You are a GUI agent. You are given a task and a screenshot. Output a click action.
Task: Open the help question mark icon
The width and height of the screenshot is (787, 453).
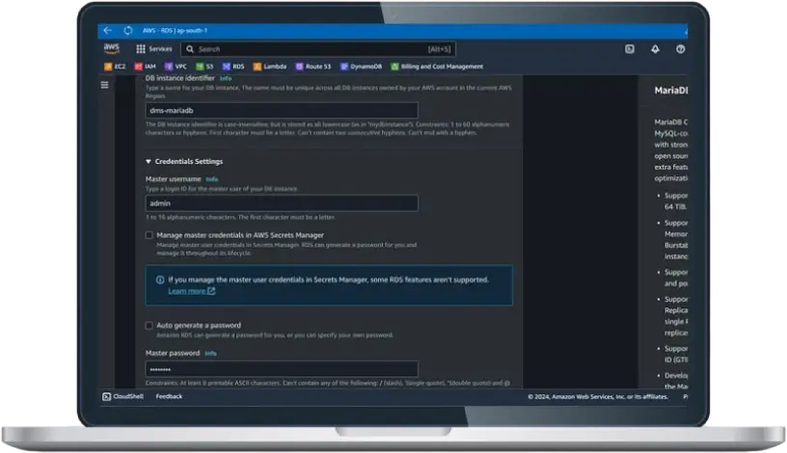tap(680, 48)
